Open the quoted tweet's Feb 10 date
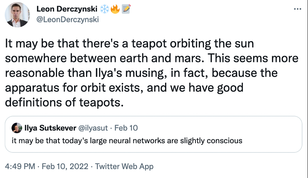Image resolution: width=308 pixels, height=178 pixels. [126, 128]
